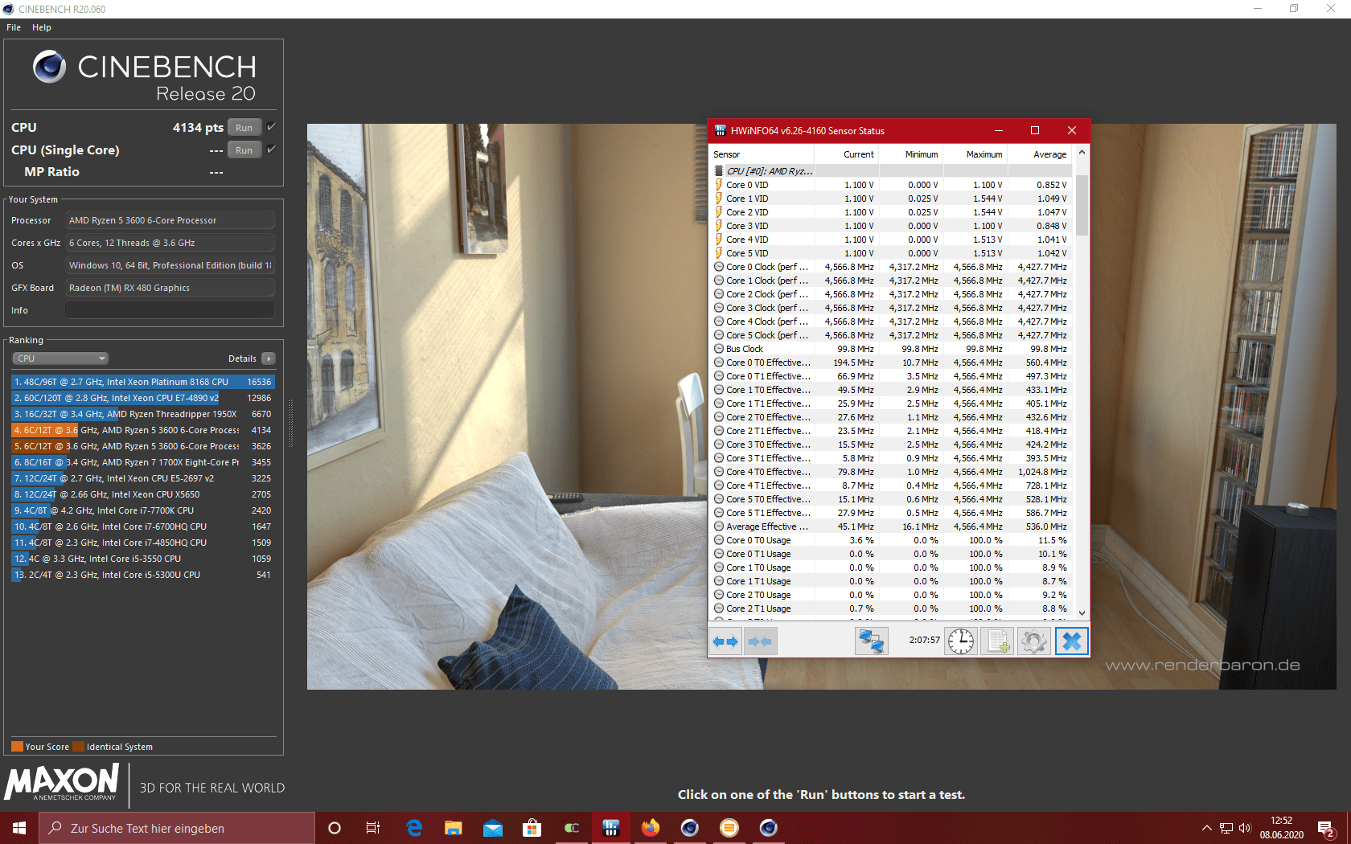Show hidden system tray icons
This screenshot has height=844, width=1351.
coord(1206,828)
